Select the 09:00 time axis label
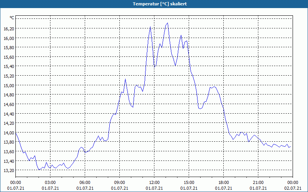The width and height of the screenshot is (308, 192). (x=119, y=183)
